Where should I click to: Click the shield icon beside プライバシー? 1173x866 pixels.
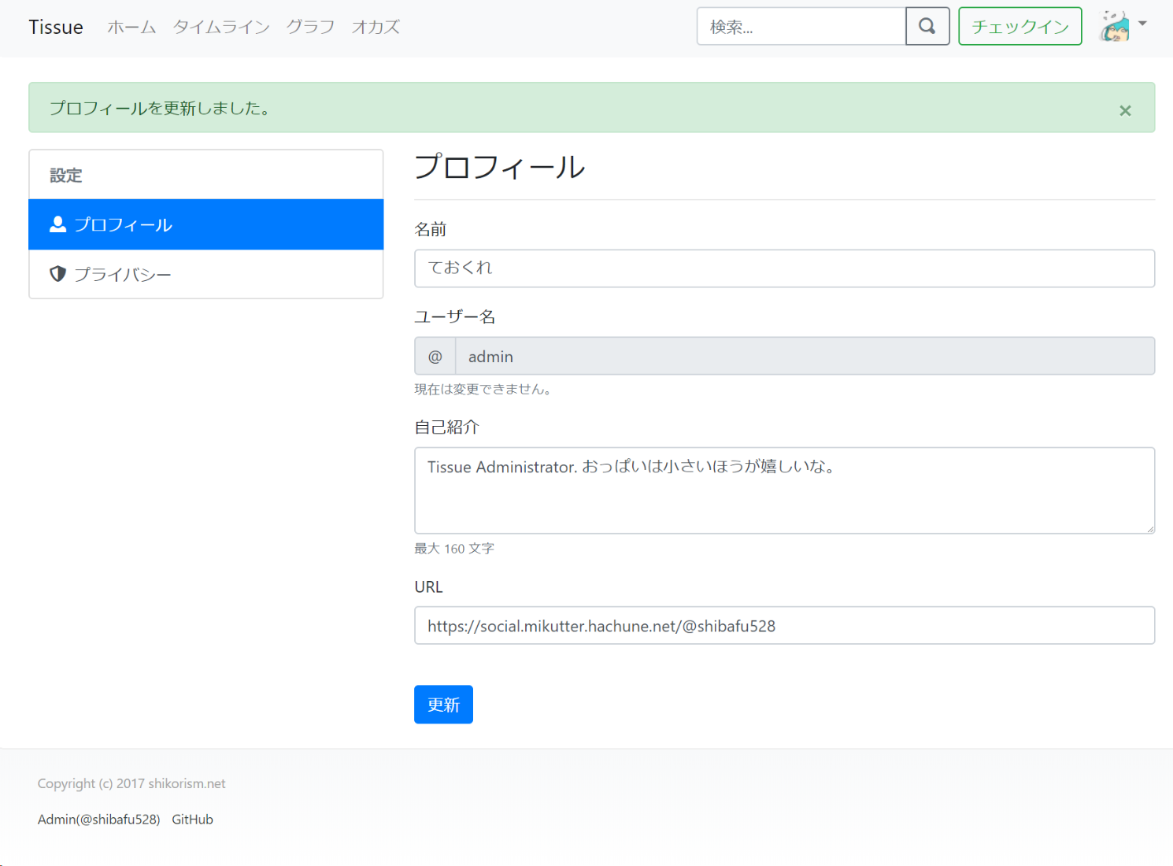click(57, 274)
